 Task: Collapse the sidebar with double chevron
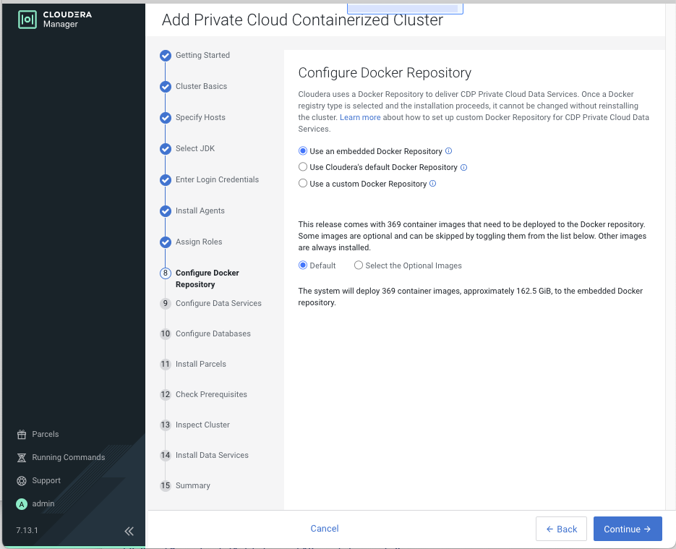coord(129,531)
